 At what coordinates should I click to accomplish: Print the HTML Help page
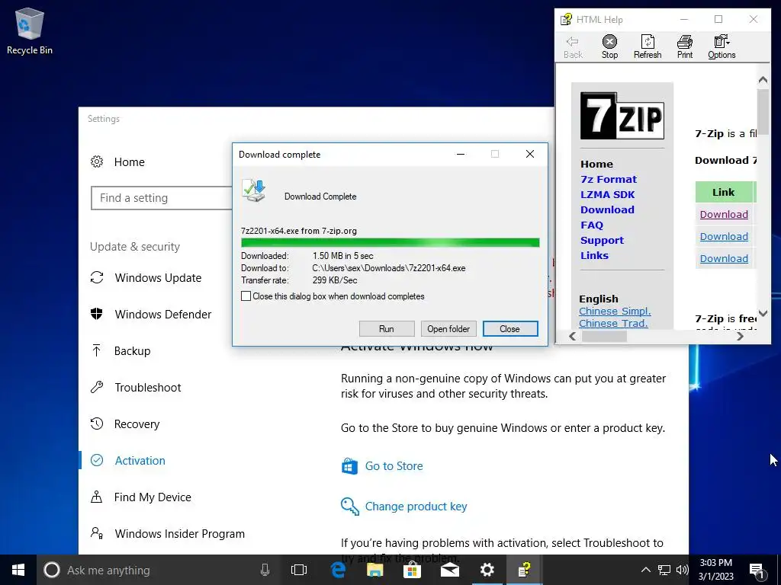click(x=685, y=46)
